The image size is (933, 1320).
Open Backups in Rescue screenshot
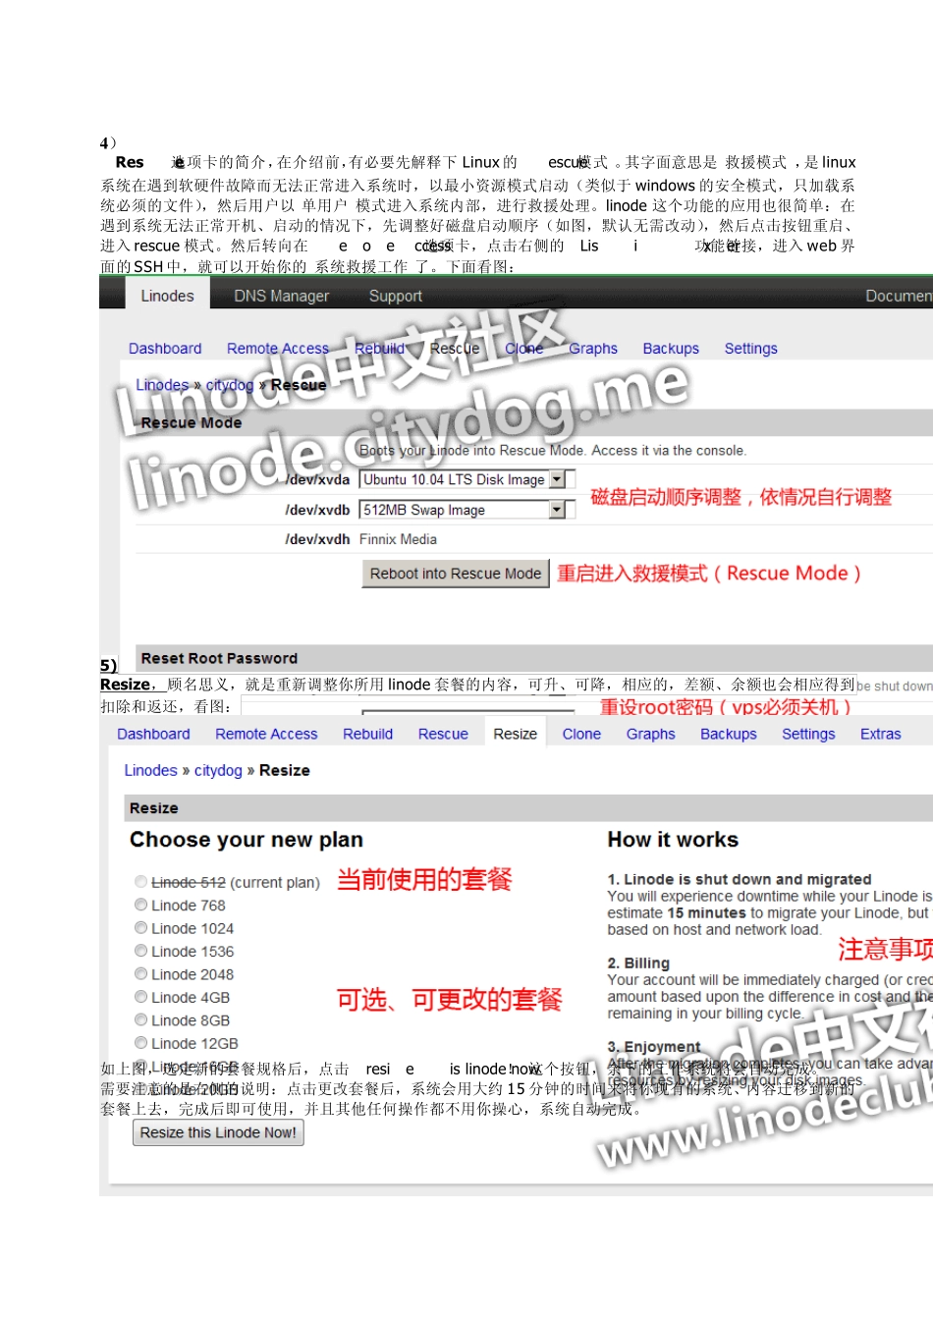click(x=671, y=349)
